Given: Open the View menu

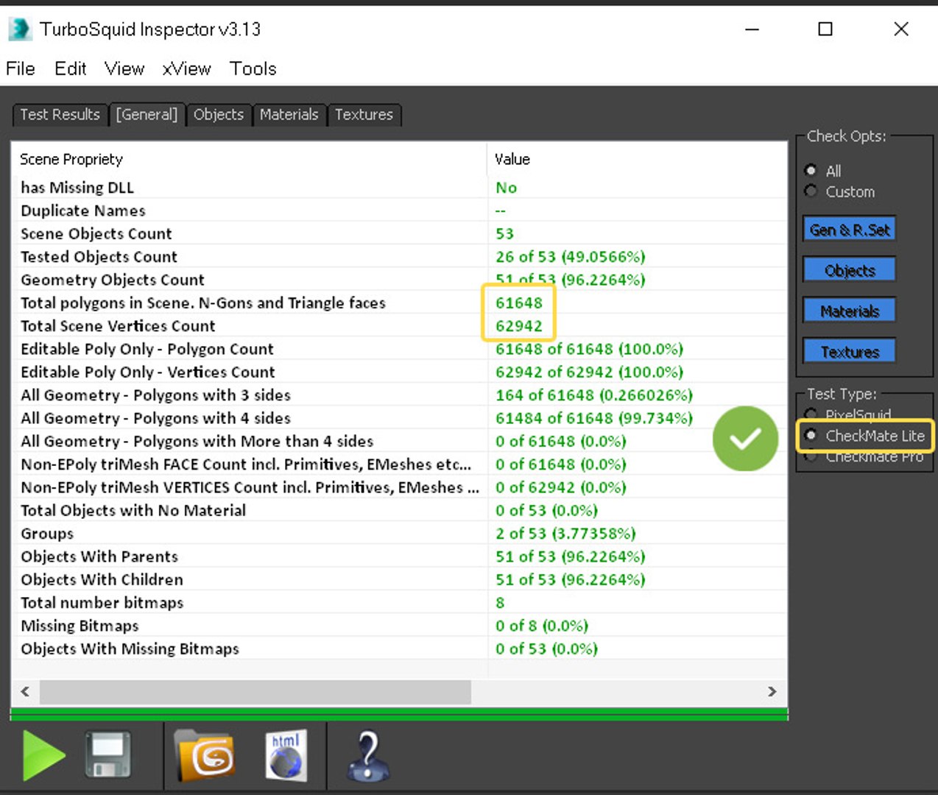Looking at the screenshot, I should pyautogui.click(x=124, y=68).
